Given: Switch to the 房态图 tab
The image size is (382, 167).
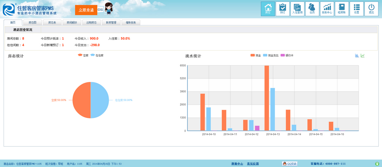Looking at the screenshot, I should [x=33, y=23].
